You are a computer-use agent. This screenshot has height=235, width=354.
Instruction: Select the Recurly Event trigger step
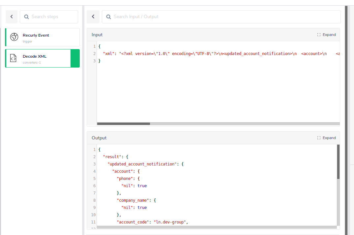pos(42,37)
